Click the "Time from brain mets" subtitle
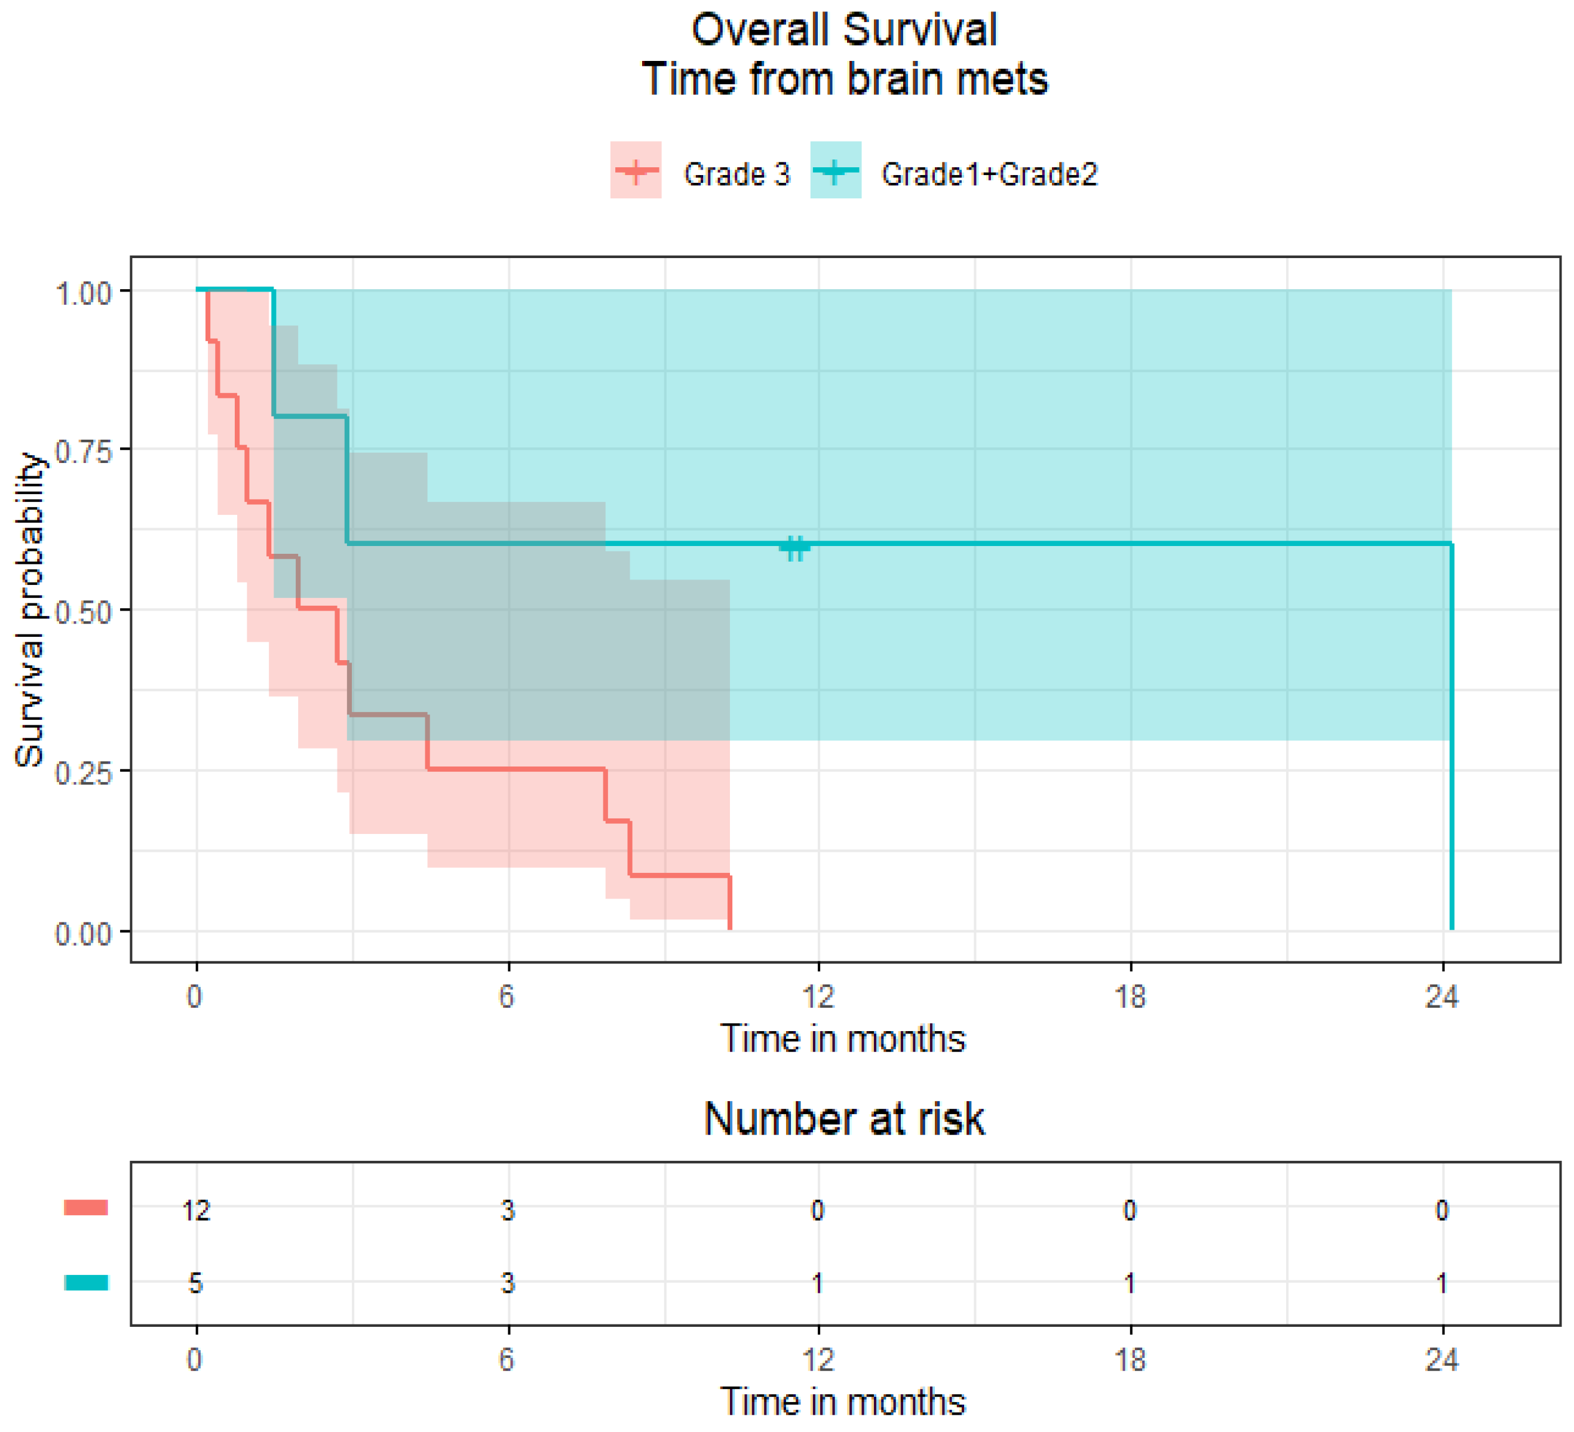The height and width of the screenshot is (1432, 1574). tap(844, 79)
